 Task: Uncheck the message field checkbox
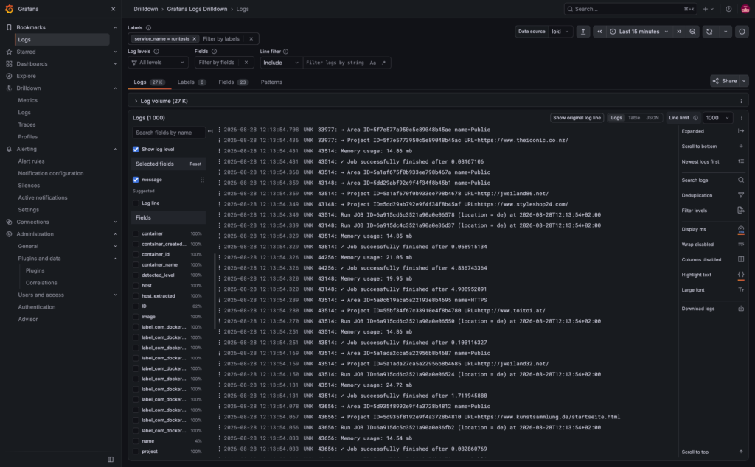click(136, 180)
